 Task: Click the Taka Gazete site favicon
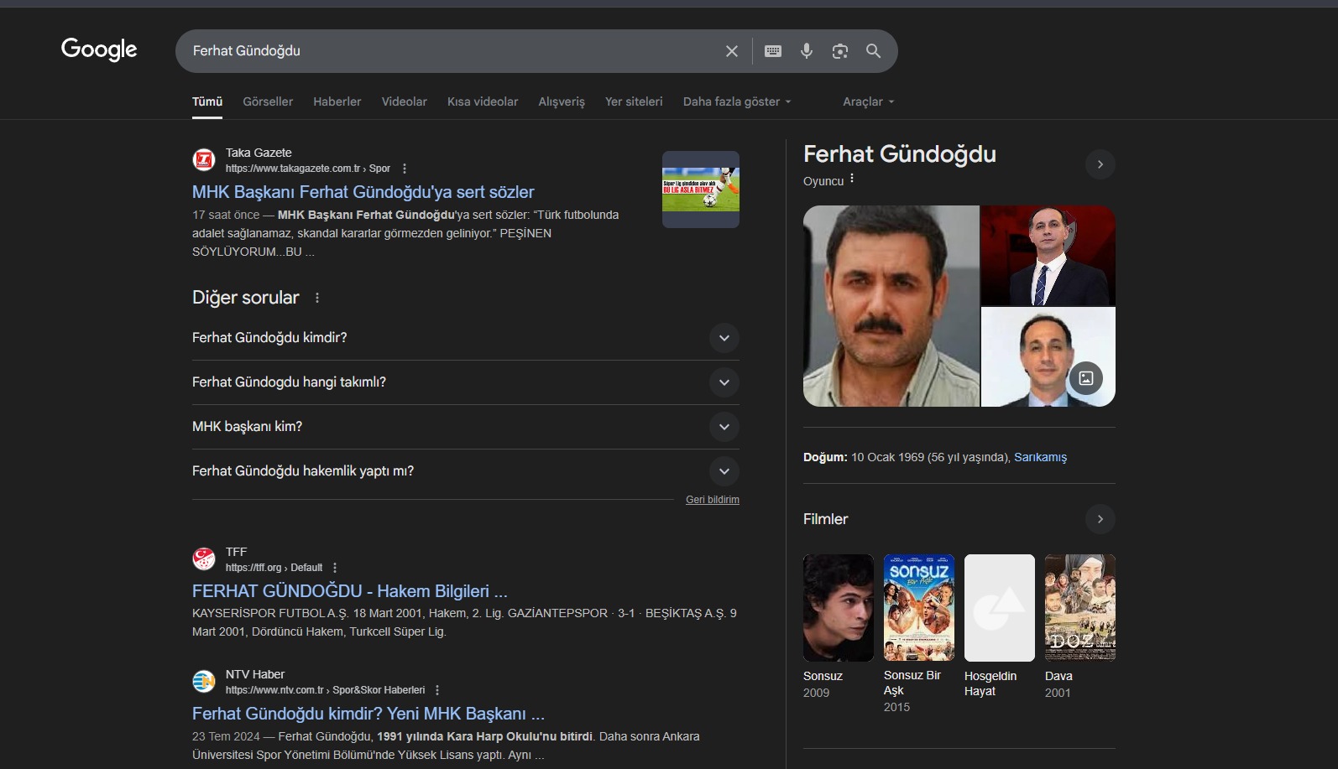coord(204,159)
